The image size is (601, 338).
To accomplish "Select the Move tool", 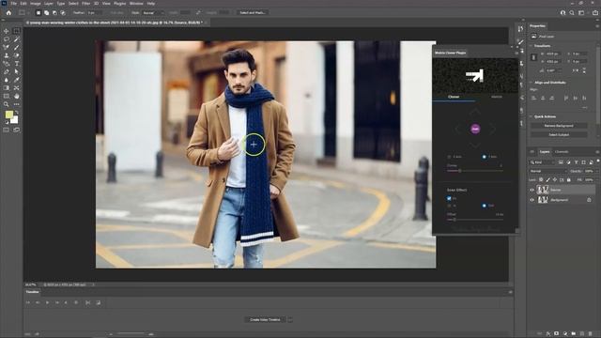I will (7, 31).
